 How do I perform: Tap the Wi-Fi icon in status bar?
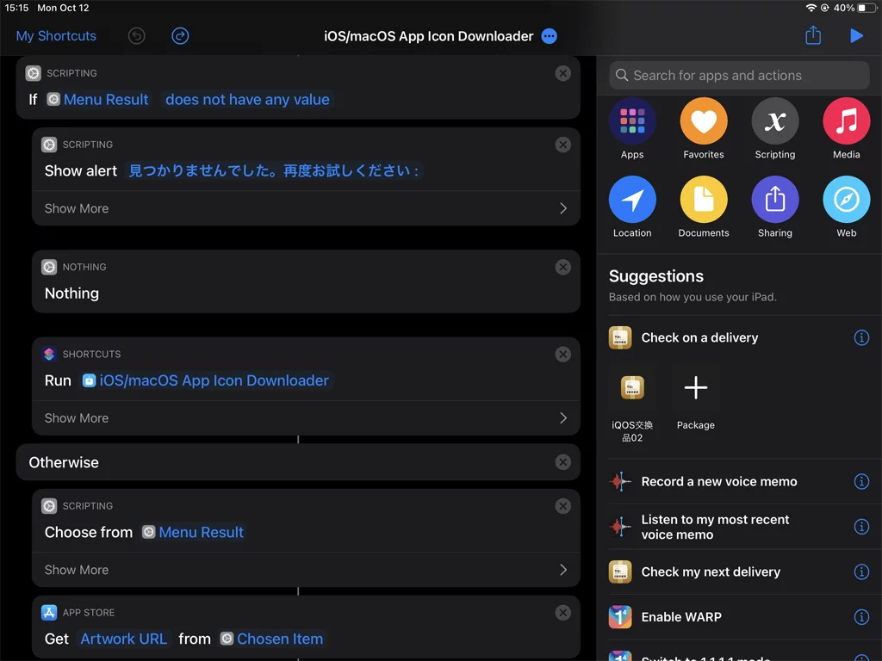(x=811, y=8)
